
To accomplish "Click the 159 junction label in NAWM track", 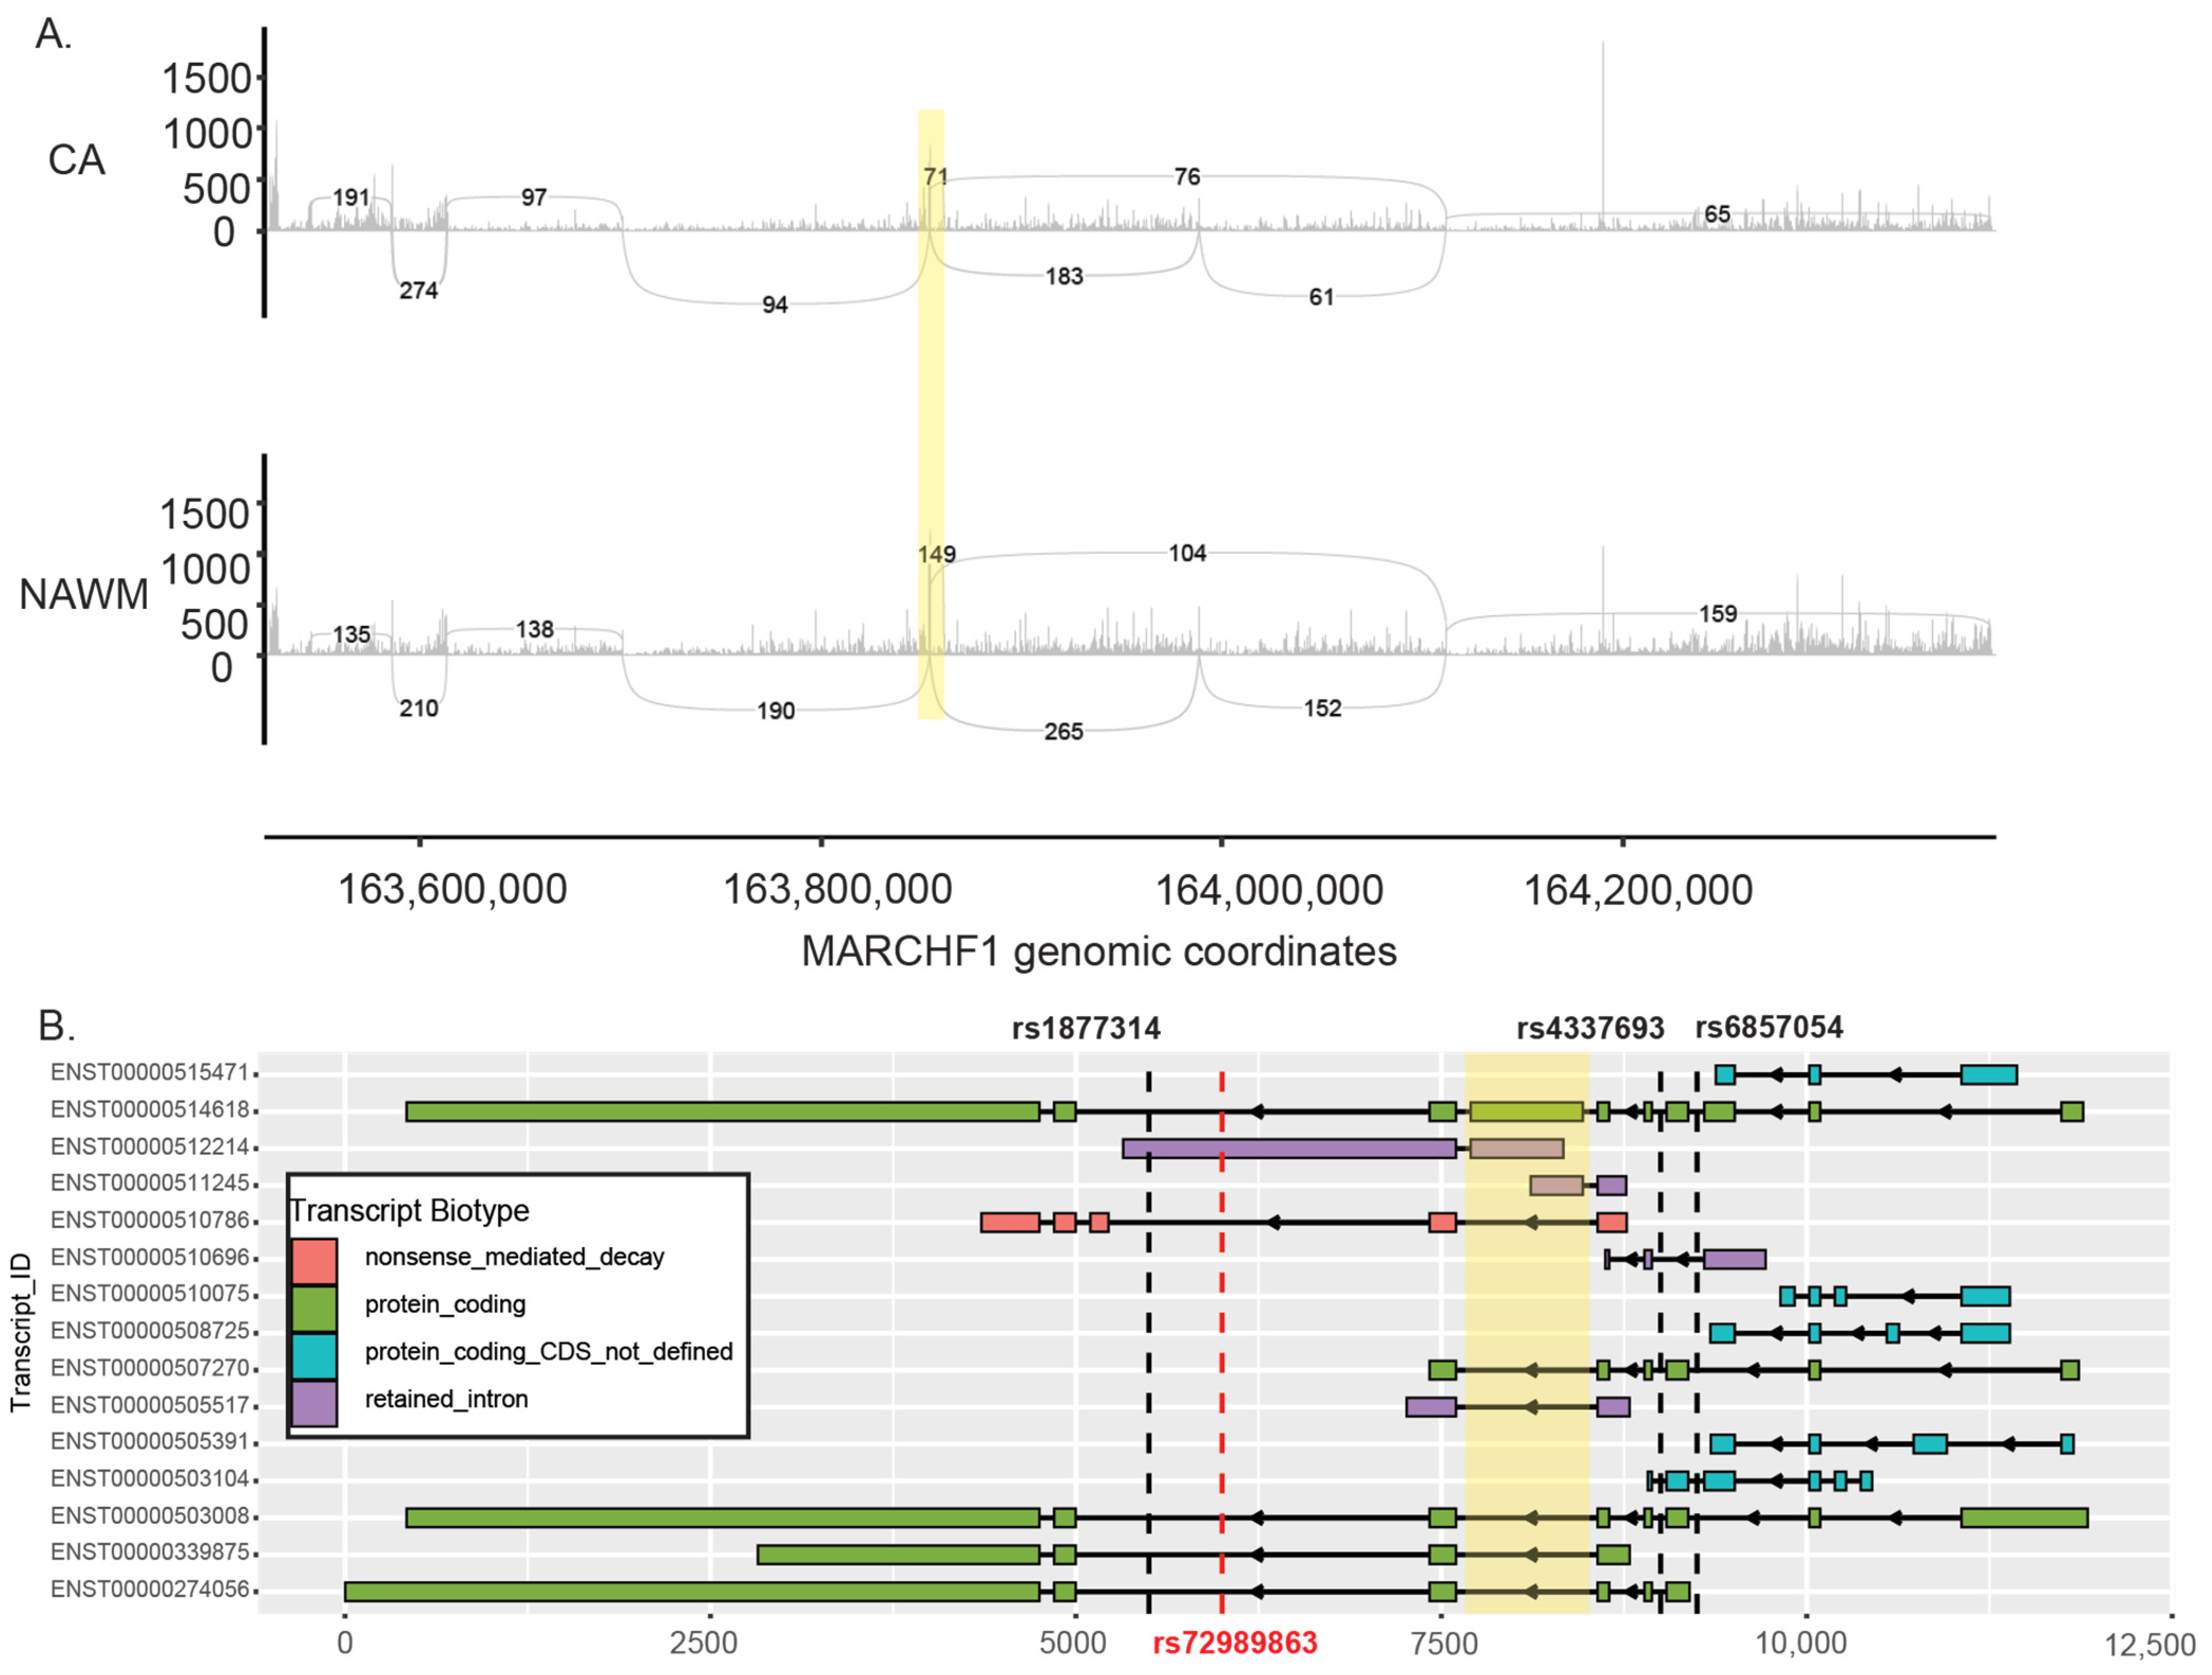I will (x=1718, y=615).
